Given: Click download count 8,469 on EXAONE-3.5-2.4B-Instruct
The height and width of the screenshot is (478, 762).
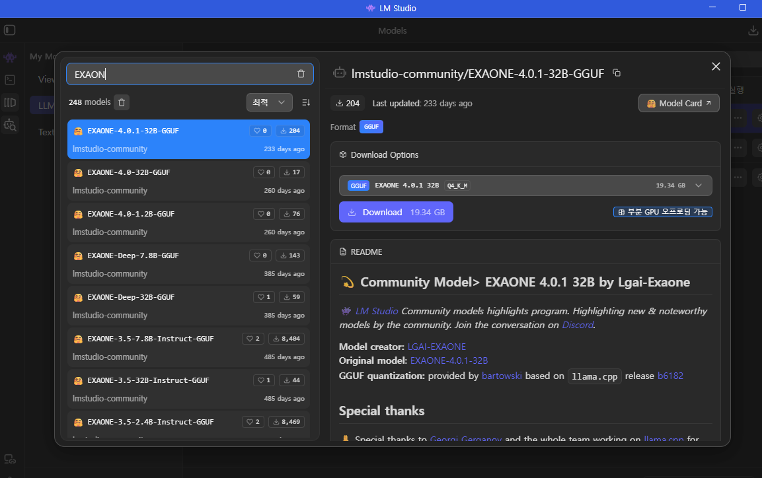Looking at the screenshot, I should [x=286, y=422].
